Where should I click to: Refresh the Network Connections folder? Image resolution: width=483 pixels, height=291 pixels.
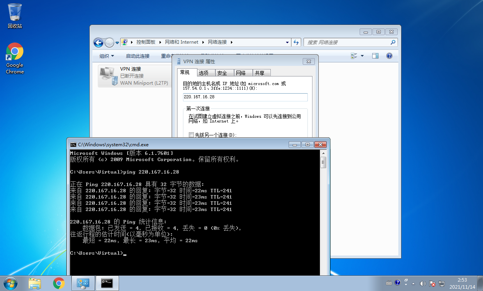coord(296,42)
